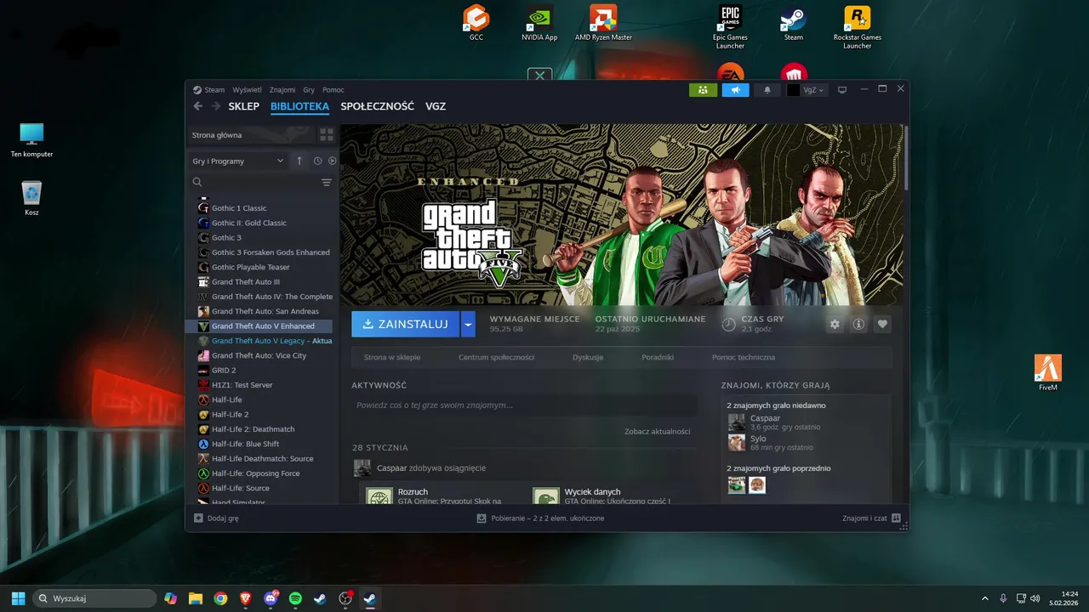The image size is (1089, 612).
Task: Switch to the SPOŁECZNOŚĆ tab
Action: pos(377,106)
